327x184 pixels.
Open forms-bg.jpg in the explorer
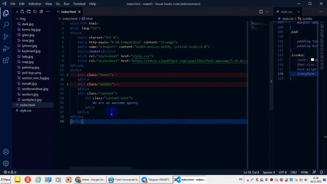click(31, 30)
